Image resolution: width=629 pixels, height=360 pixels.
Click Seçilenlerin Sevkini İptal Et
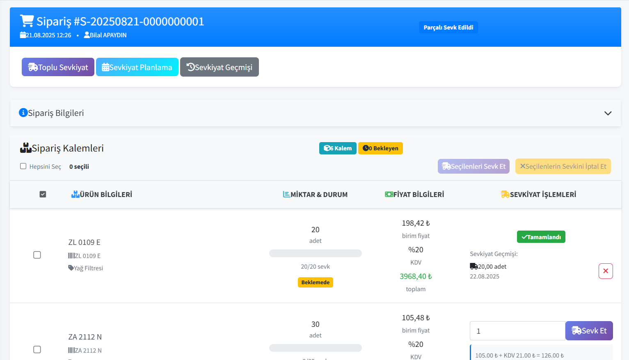coord(563,166)
